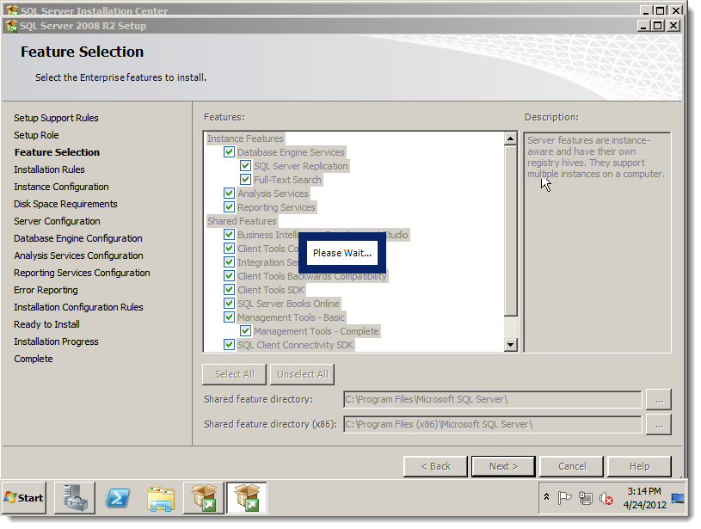Click the Next button
The height and width of the screenshot is (529, 701).
pos(503,466)
